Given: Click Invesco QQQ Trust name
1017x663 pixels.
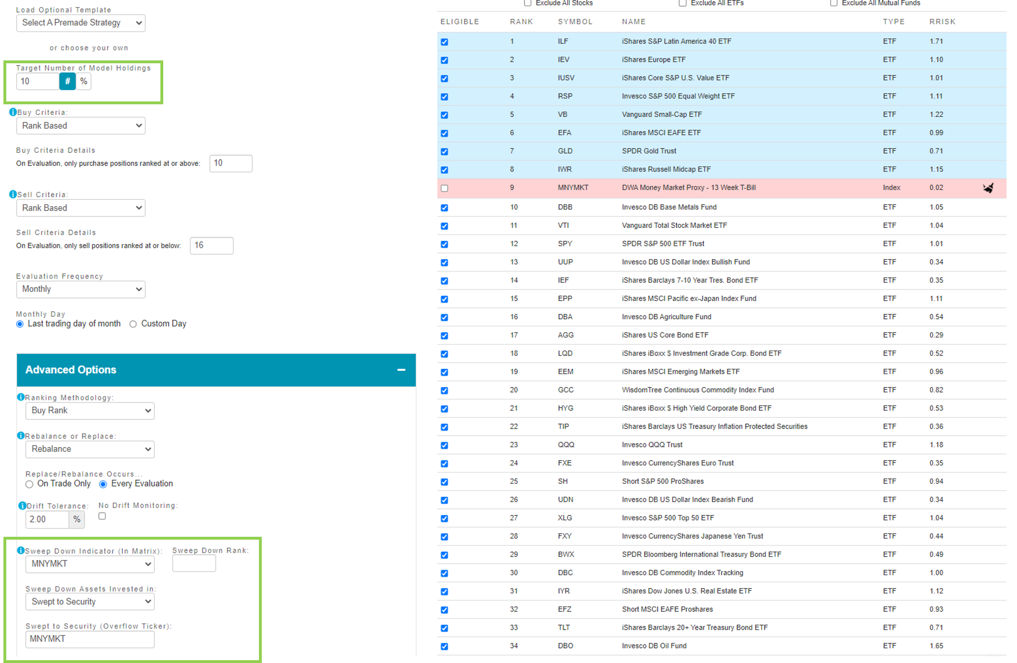Looking at the screenshot, I should point(652,445).
